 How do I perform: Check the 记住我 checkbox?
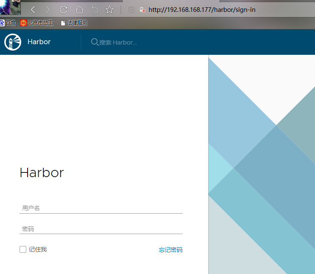pos(23,249)
